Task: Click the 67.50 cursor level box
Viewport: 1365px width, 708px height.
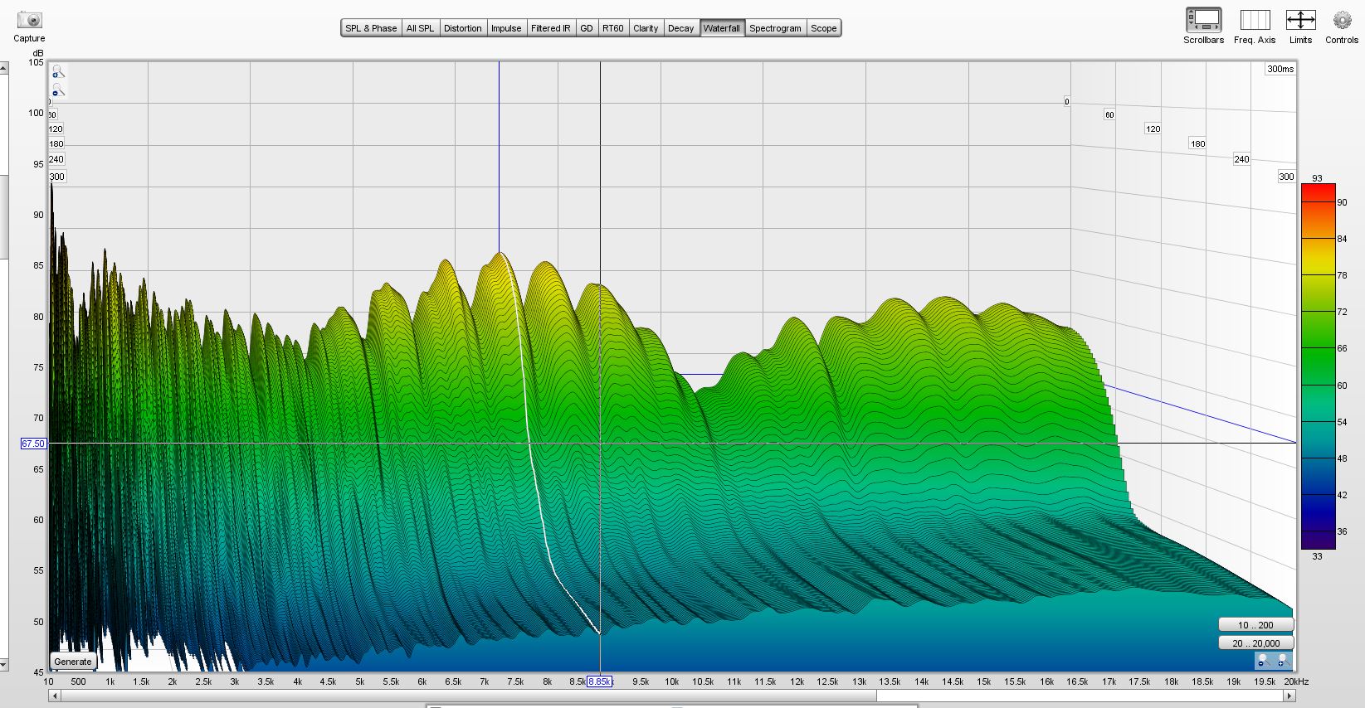Action: (33, 444)
